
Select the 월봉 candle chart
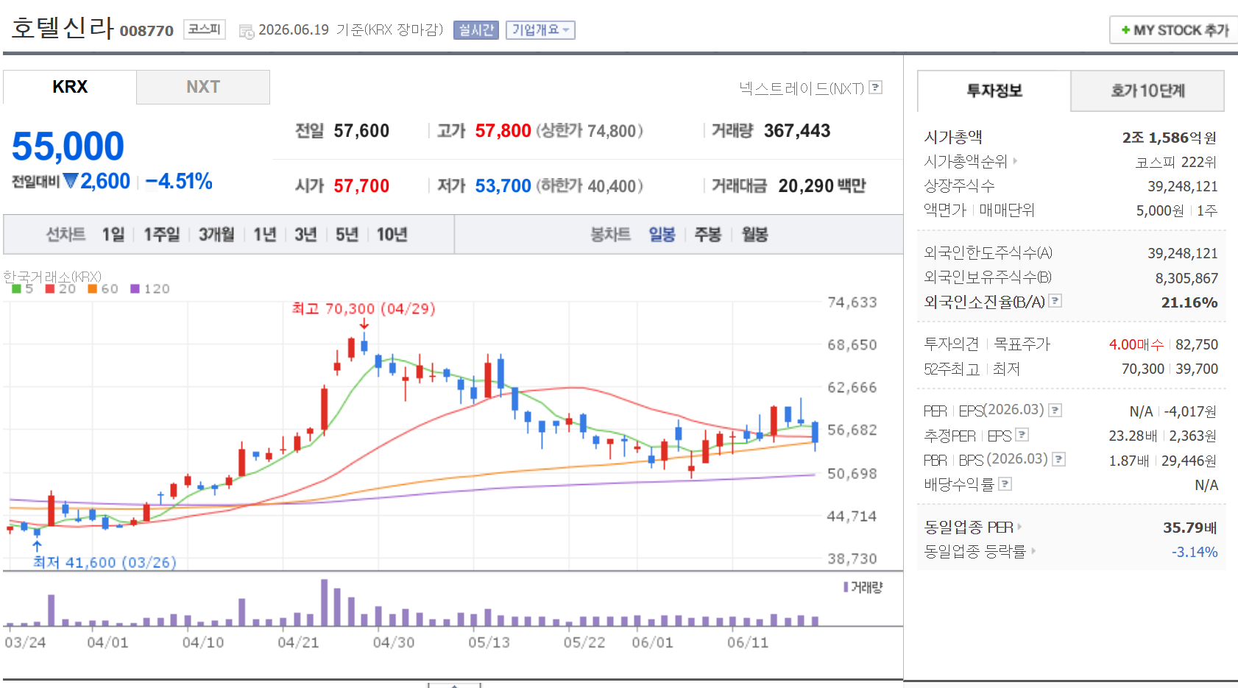(755, 234)
